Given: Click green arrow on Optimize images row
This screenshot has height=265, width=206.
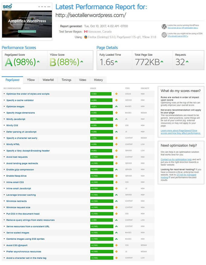Looking at the screenshot, I should [116, 106].
